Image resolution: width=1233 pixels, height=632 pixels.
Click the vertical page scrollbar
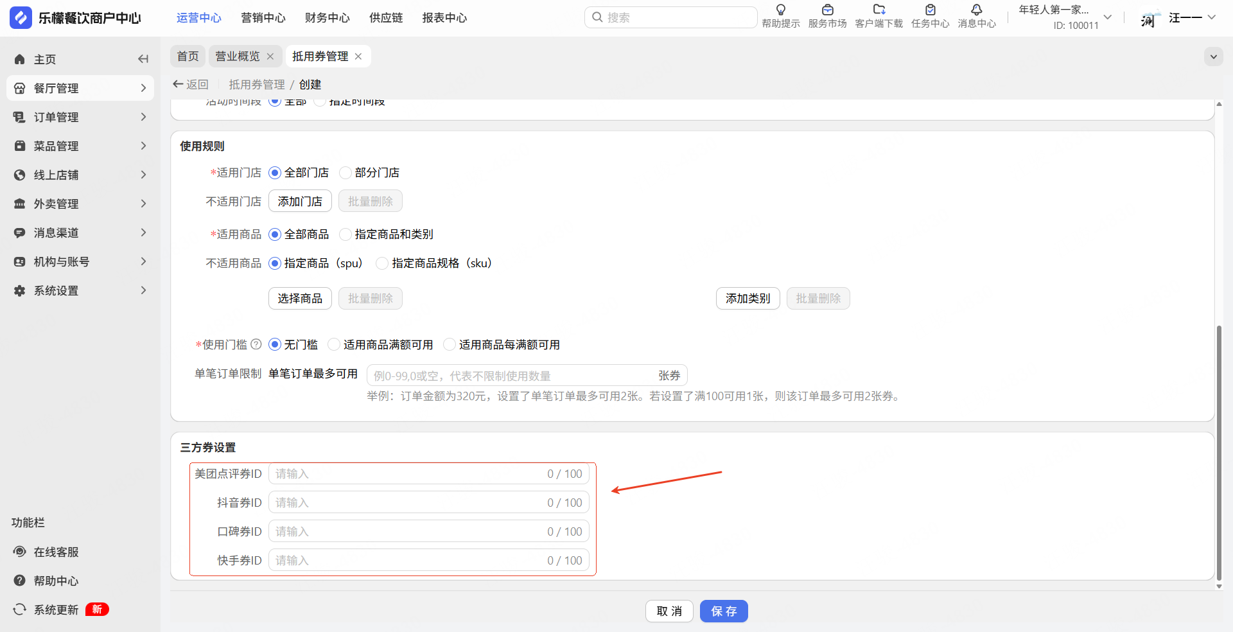1218,450
